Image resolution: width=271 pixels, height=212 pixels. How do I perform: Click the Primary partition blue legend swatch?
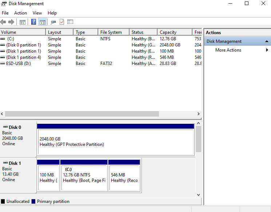33,201
